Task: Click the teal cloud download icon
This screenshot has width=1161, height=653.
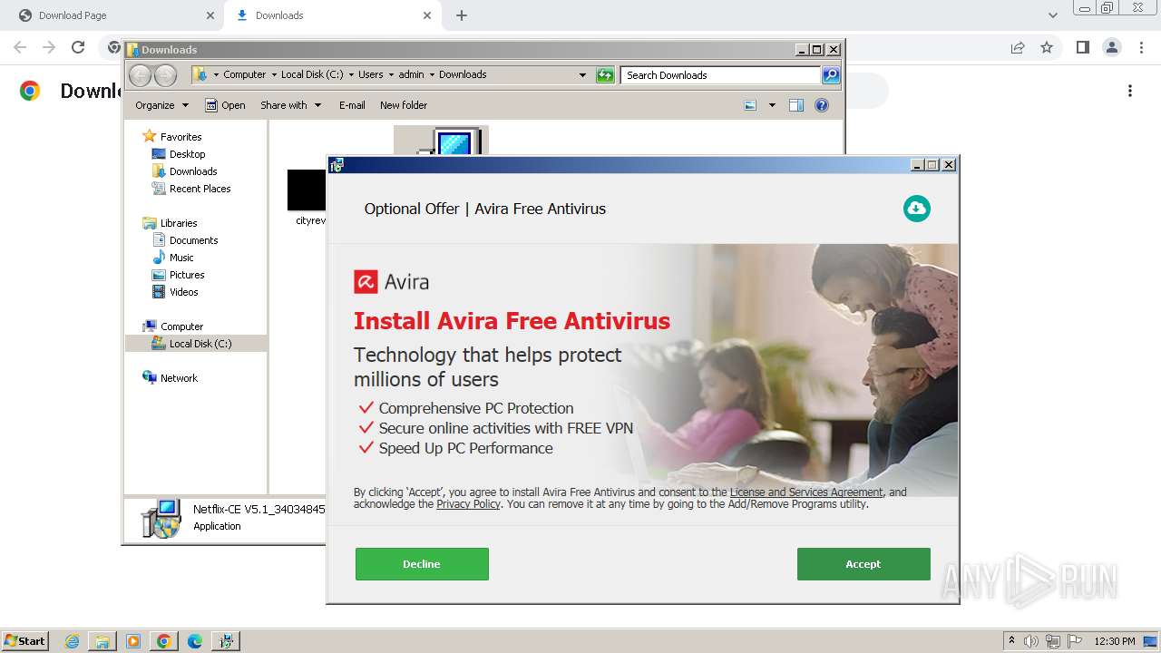Action: pos(917,209)
